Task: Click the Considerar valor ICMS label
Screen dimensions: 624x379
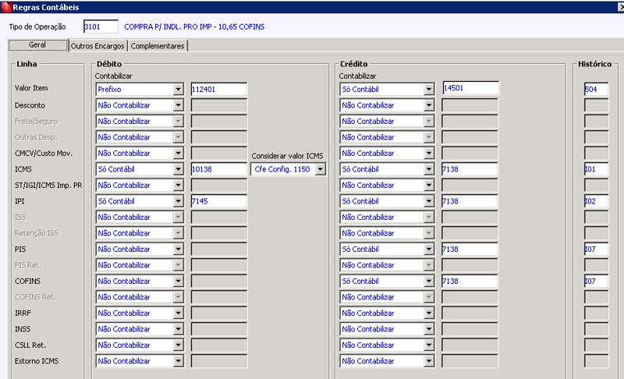Action: [287, 156]
